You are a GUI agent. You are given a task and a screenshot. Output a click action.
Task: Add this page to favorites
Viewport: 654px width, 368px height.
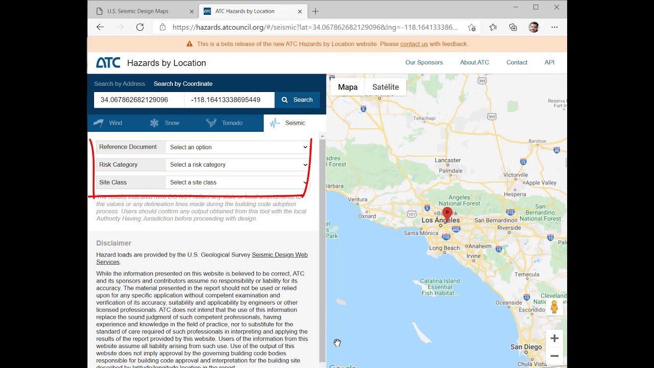pos(472,27)
